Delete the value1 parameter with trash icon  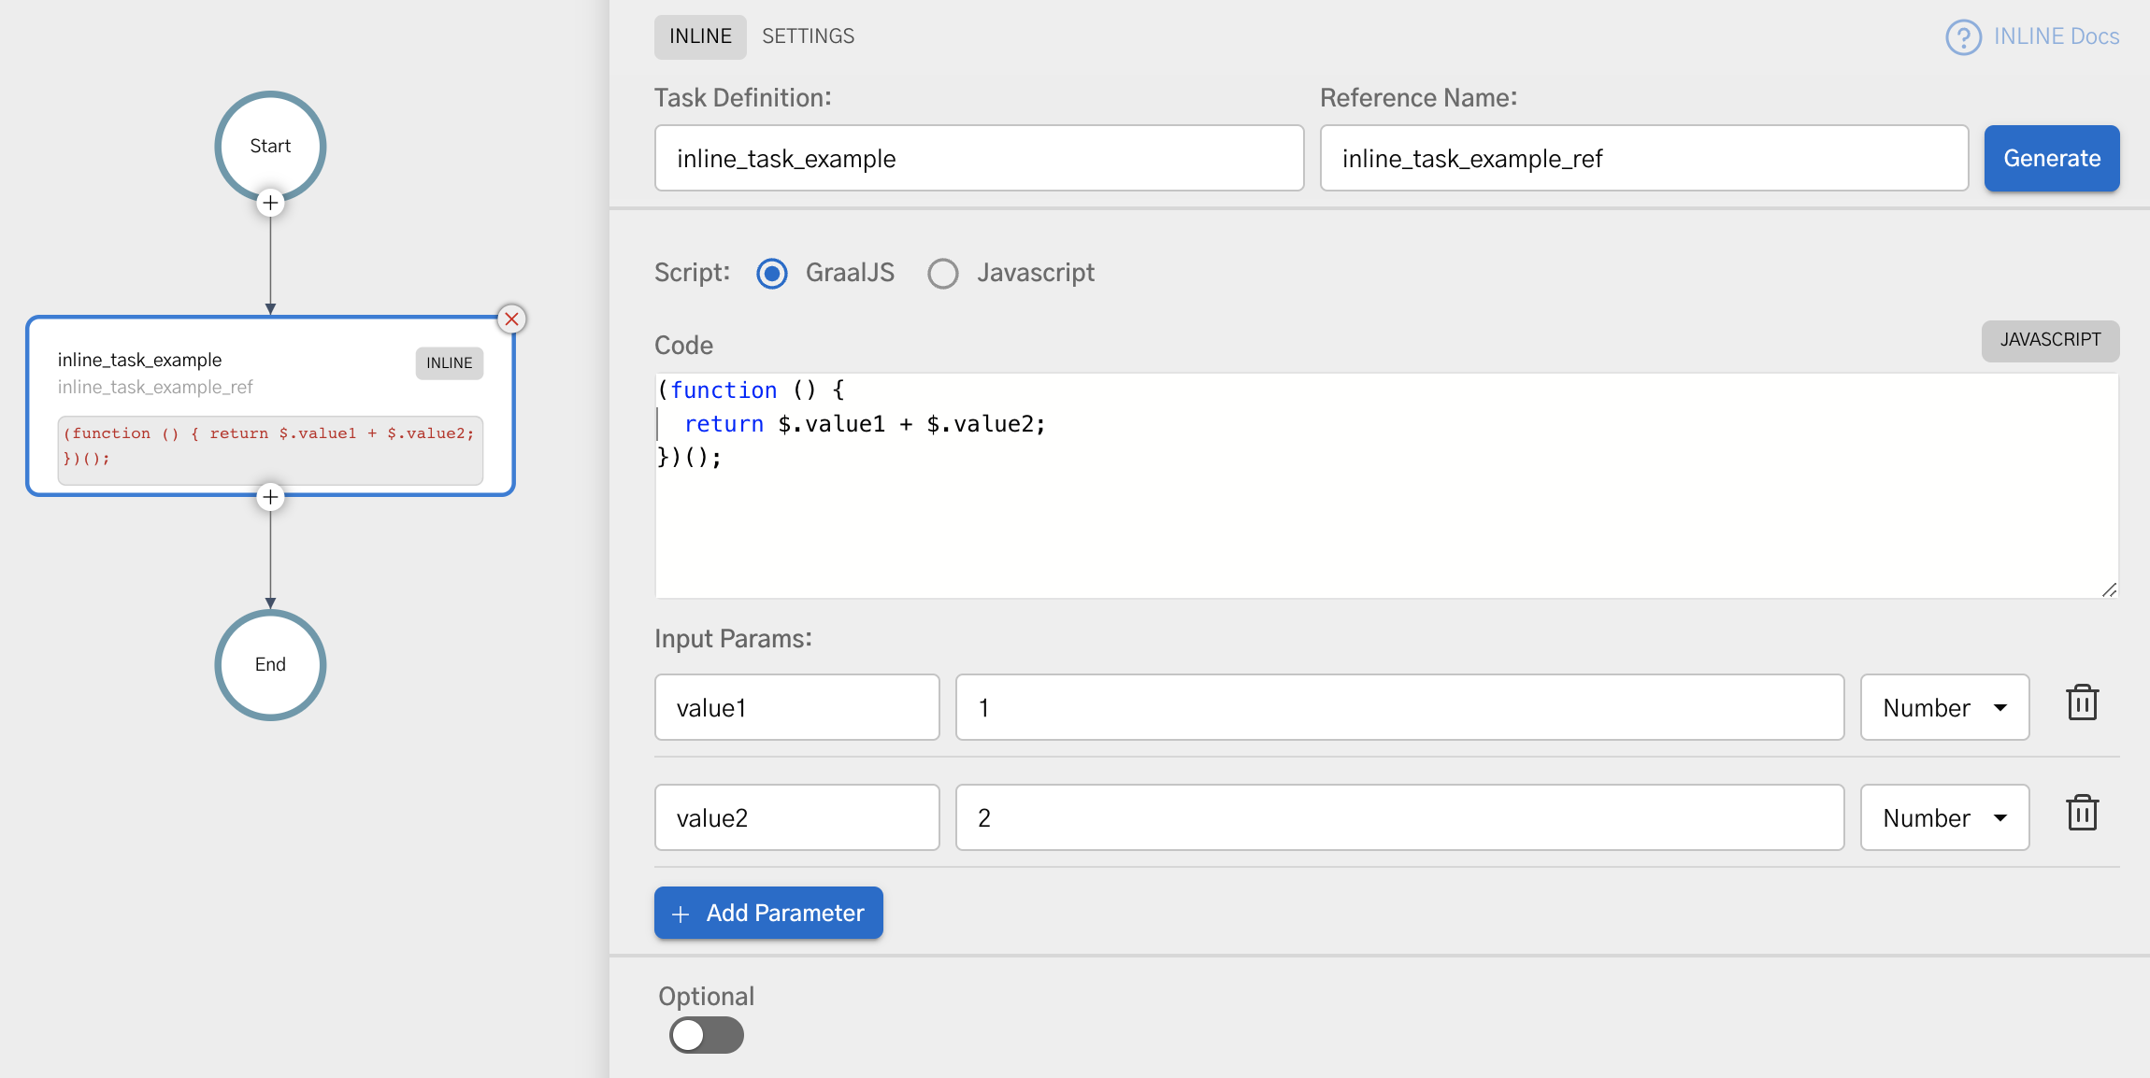[x=2083, y=703]
